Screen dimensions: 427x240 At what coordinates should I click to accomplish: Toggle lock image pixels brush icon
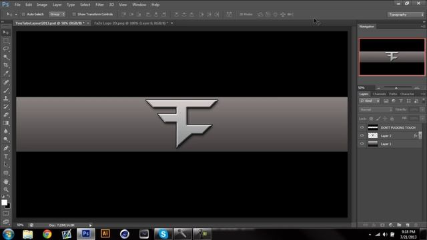pyautogui.click(x=378, y=119)
